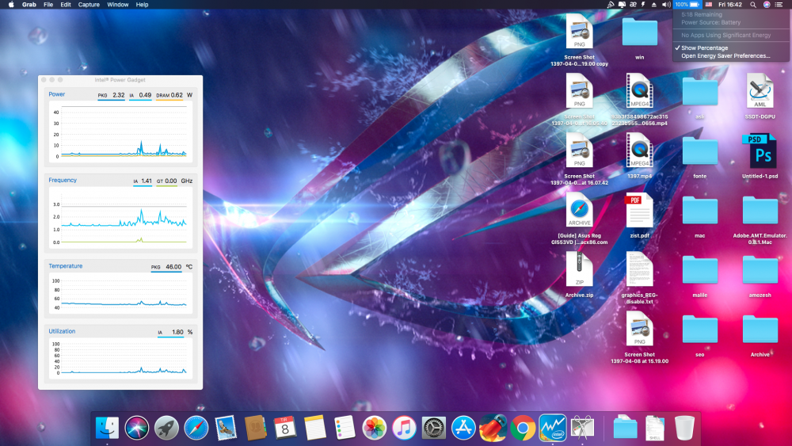Open the battery status menu
The image size is (792, 446).
click(x=687, y=5)
